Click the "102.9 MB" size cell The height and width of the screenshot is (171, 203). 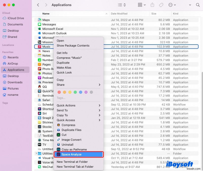[x=163, y=47]
